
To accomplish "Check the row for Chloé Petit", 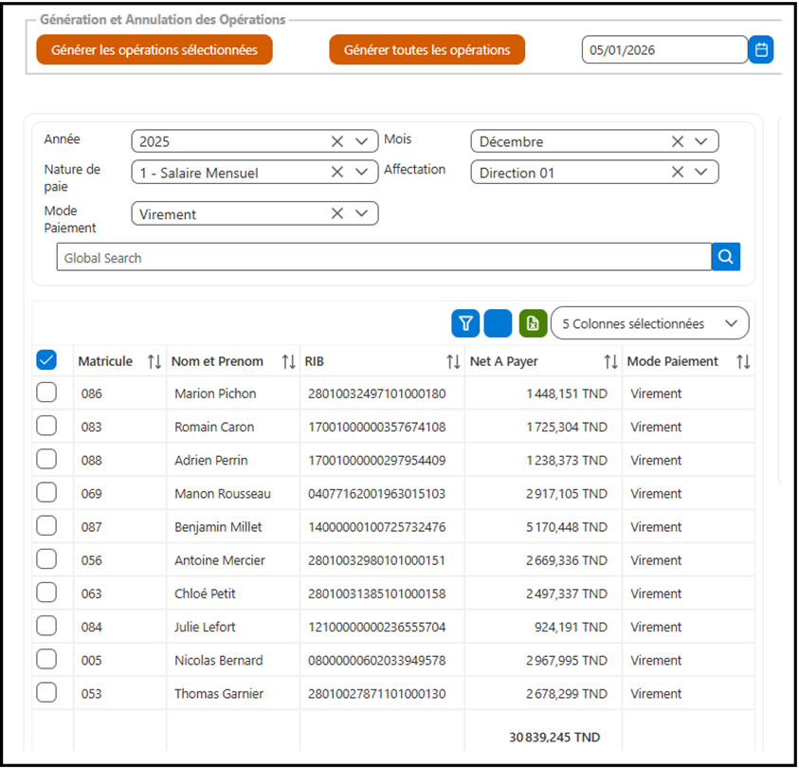I will [x=46, y=593].
